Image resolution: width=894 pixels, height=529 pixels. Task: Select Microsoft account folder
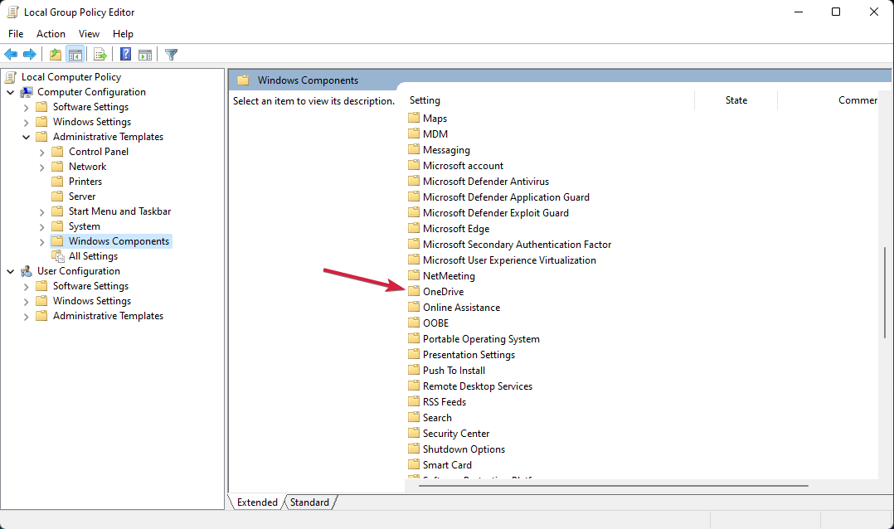tap(463, 165)
